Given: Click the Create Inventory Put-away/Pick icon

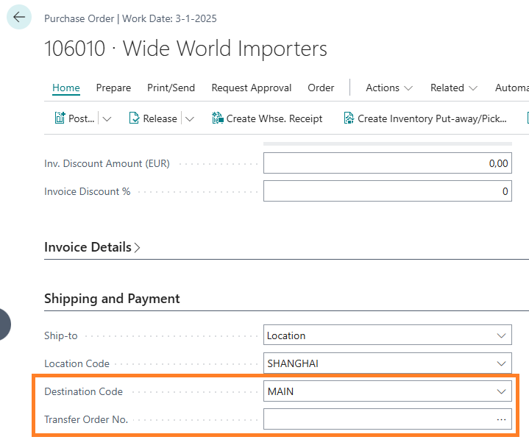Looking at the screenshot, I should tap(349, 118).
